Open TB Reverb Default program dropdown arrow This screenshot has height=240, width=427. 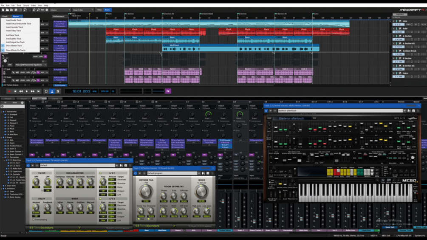[199, 173]
